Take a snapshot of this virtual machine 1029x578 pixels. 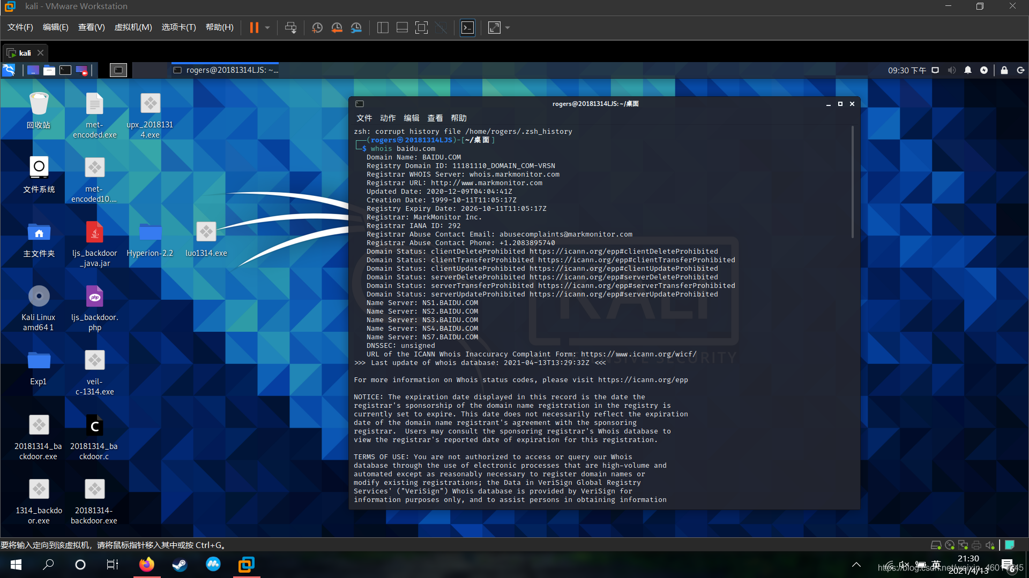317,27
